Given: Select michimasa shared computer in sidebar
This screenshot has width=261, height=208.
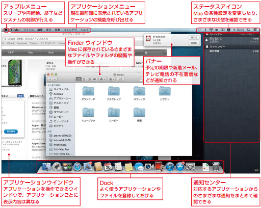Looking at the screenshot, I should 60,145.
